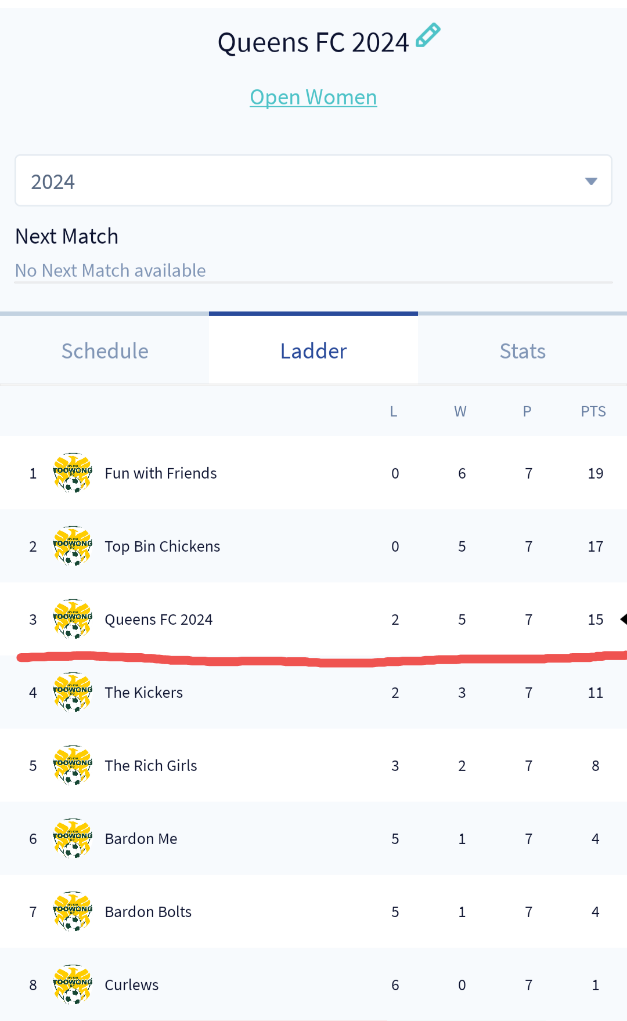The image size is (627, 1021).
Task: Switch to the Schedule tab
Action: coord(105,351)
